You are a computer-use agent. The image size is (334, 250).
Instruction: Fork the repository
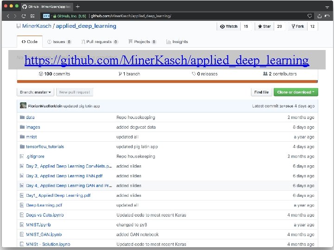point(298,26)
